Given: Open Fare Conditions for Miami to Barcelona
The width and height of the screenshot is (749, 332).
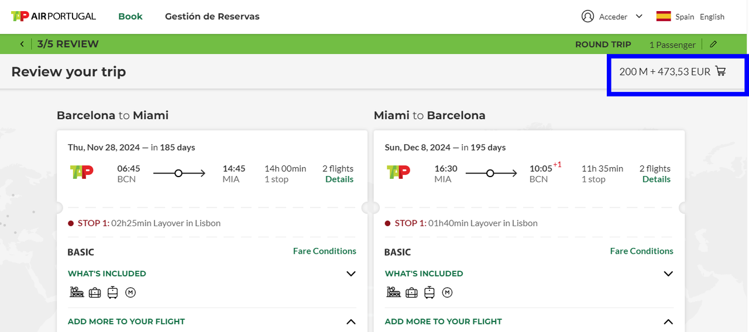Looking at the screenshot, I should click(641, 251).
